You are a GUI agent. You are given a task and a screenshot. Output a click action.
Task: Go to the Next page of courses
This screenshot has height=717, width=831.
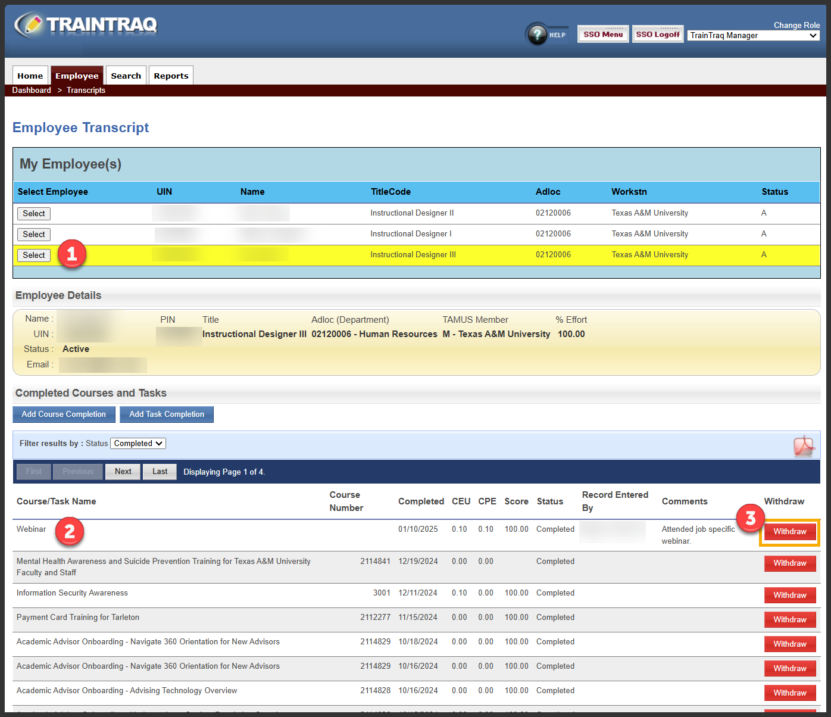click(123, 471)
